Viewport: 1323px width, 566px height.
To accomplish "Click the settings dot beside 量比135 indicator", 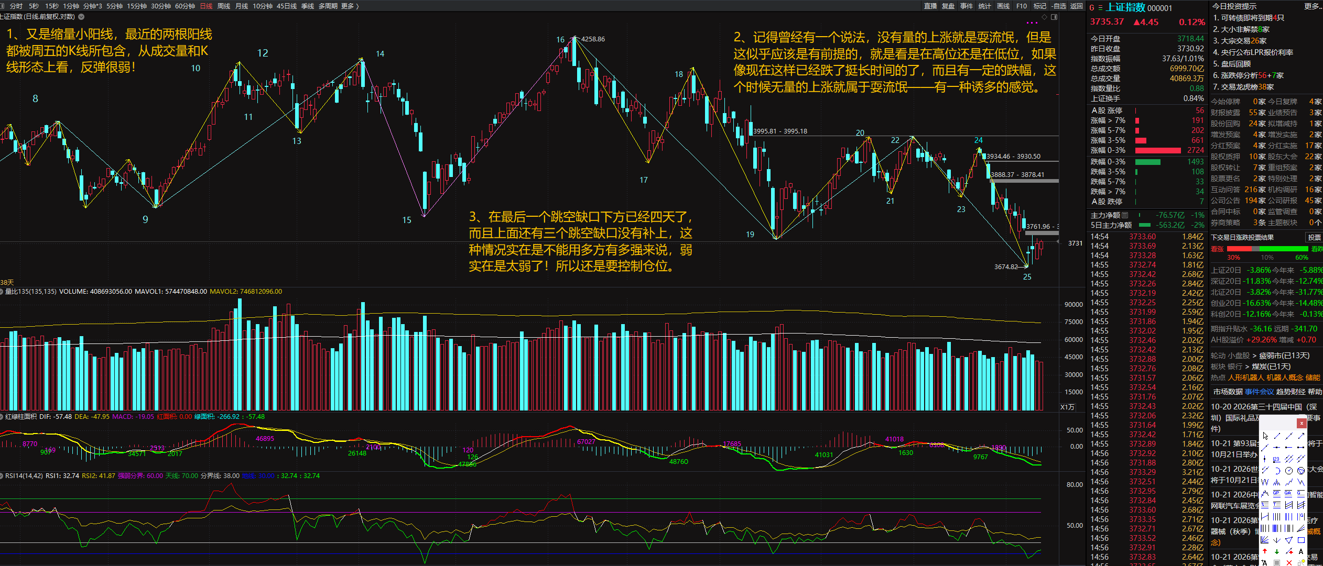I will click(x=2, y=292).
